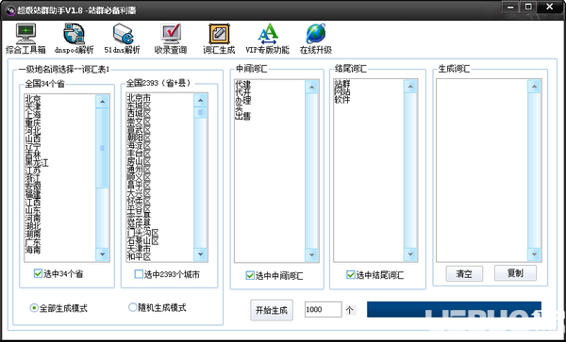Select 黑龙江 in province list
Image resolution: width=566 pixels, height=342 pixels.
(x=37, y=162)
